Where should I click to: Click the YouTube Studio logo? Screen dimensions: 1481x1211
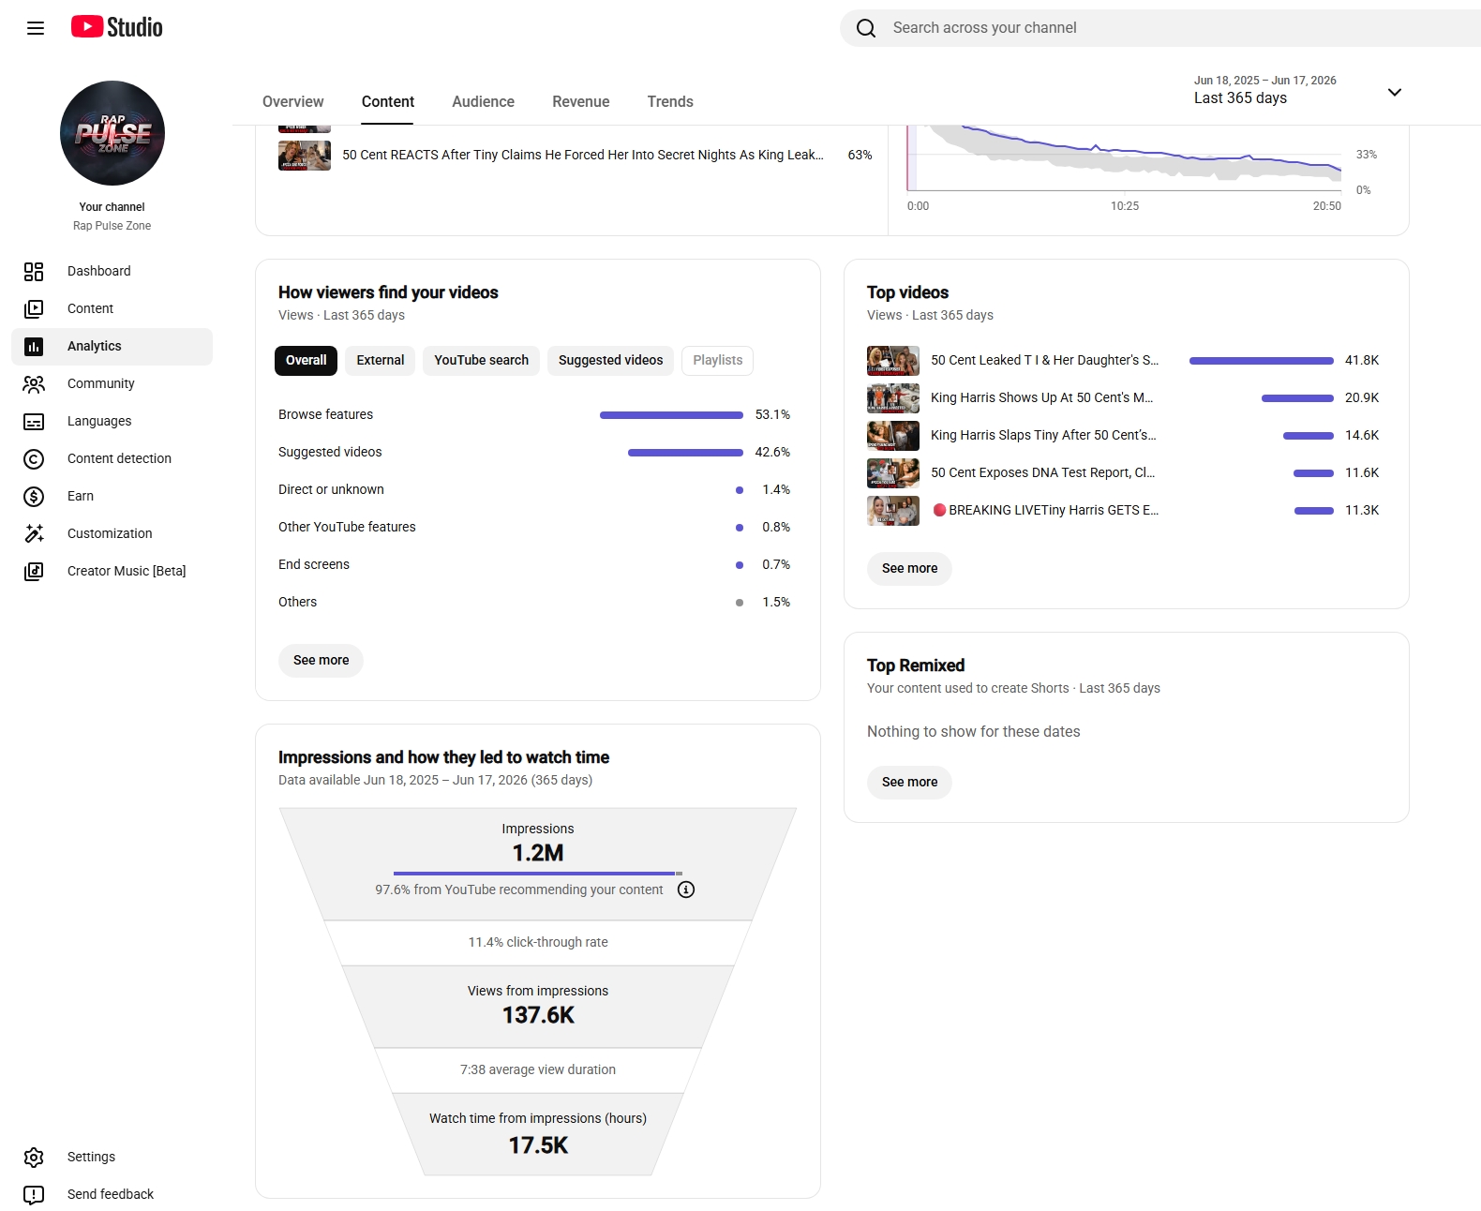[x=117, y=27]
